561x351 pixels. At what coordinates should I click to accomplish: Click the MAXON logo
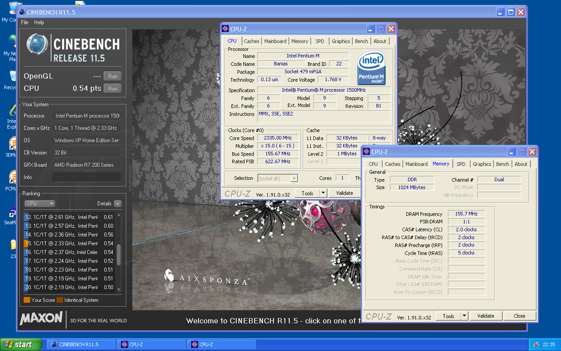click(41, 318)
